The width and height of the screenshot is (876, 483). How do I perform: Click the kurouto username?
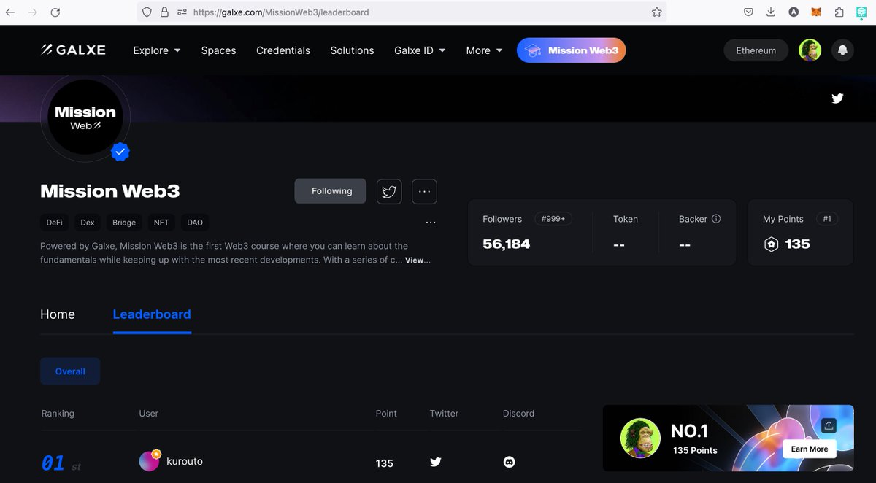pyautogui.click(x=185, y=461)
